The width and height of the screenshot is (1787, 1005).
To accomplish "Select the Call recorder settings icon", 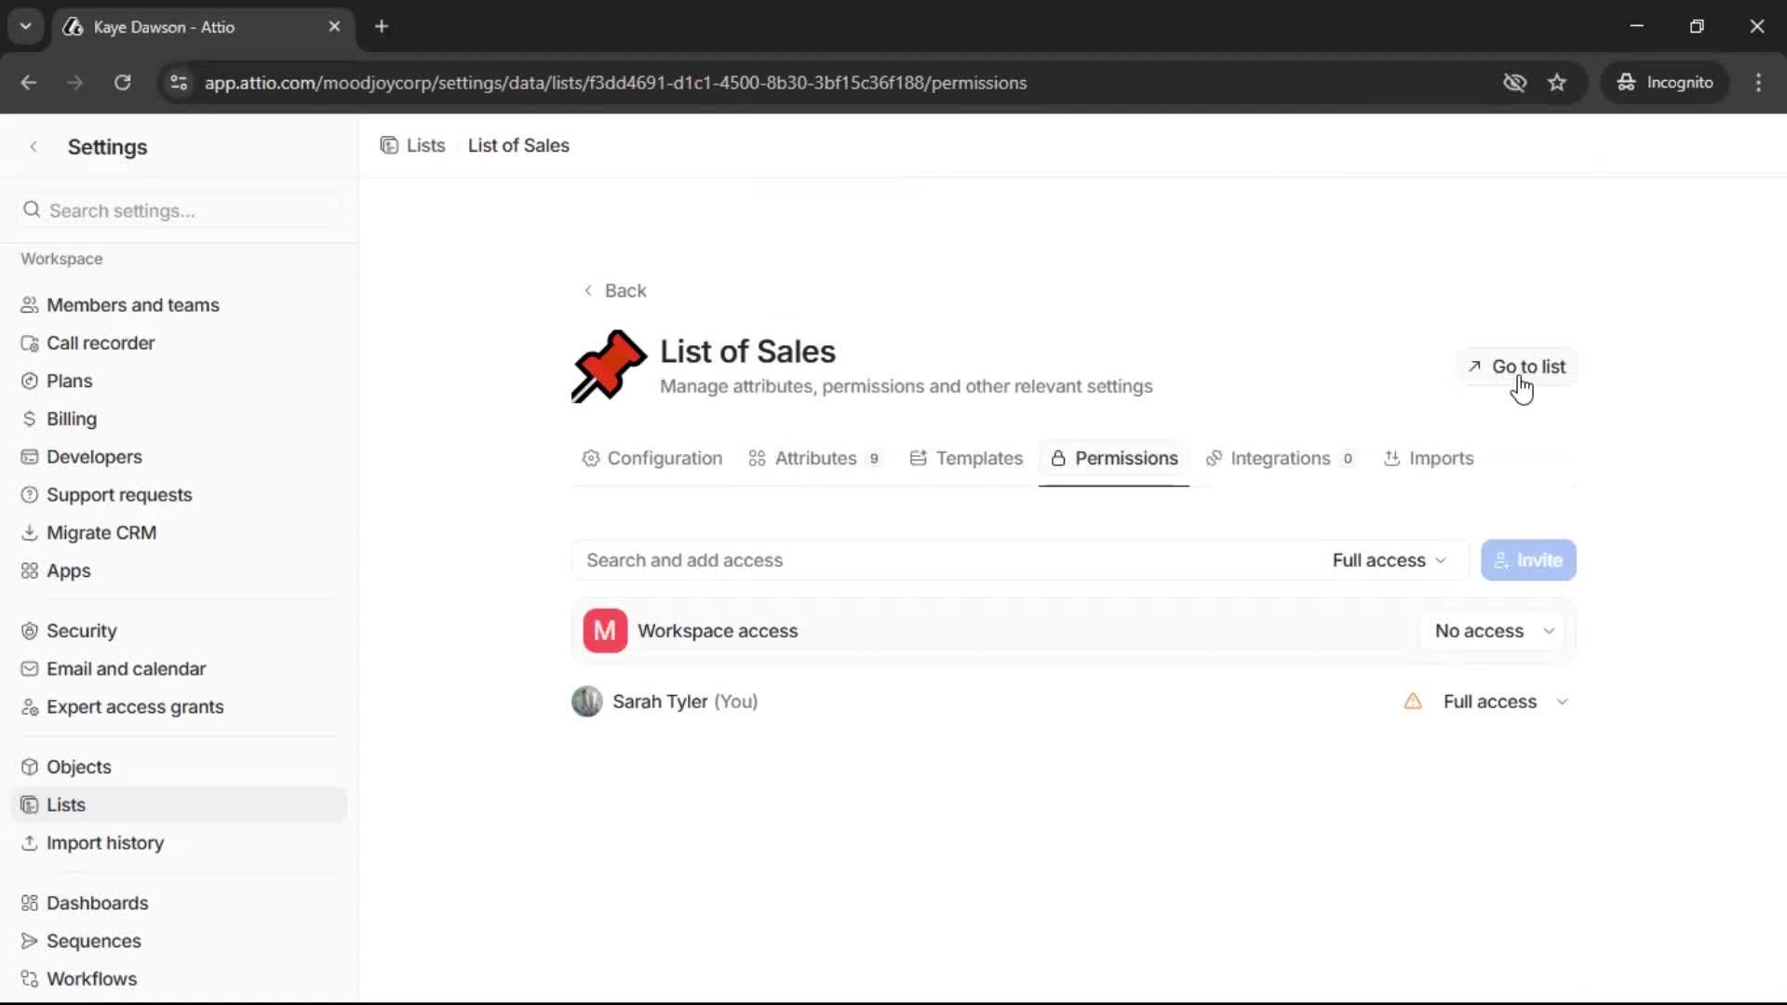I will point(29,342).
